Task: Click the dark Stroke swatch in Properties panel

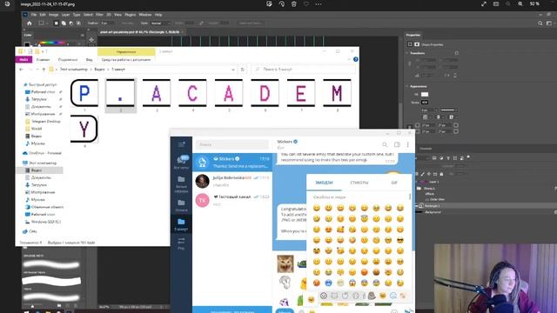Action: pos(425,103)
